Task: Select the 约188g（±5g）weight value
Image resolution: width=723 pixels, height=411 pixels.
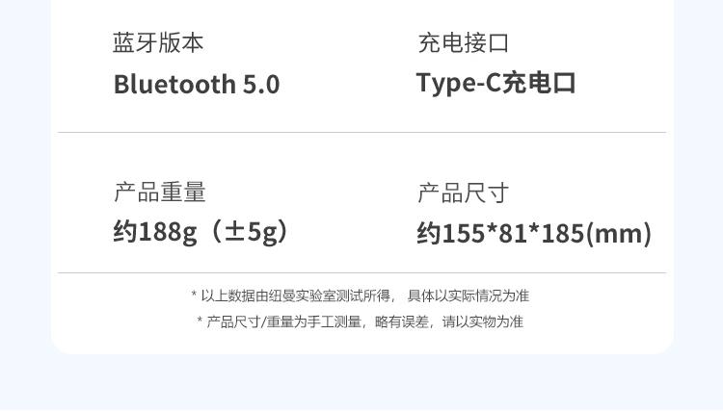Action: [202, 232]
